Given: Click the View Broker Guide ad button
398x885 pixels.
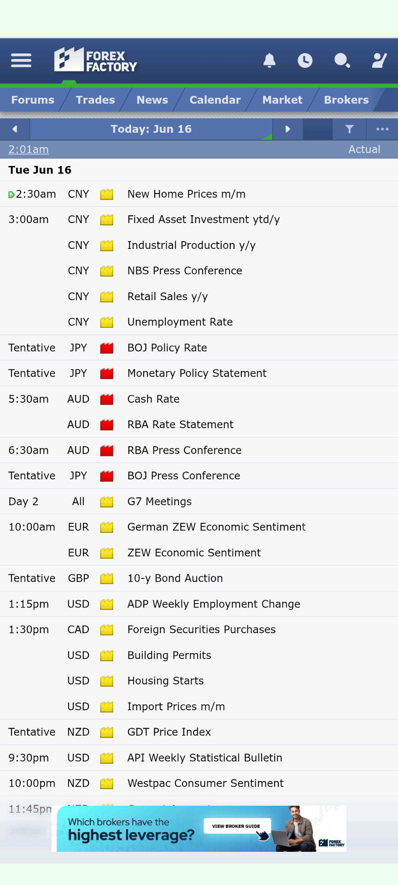Looking at the screenshot, I should [236, 826].
